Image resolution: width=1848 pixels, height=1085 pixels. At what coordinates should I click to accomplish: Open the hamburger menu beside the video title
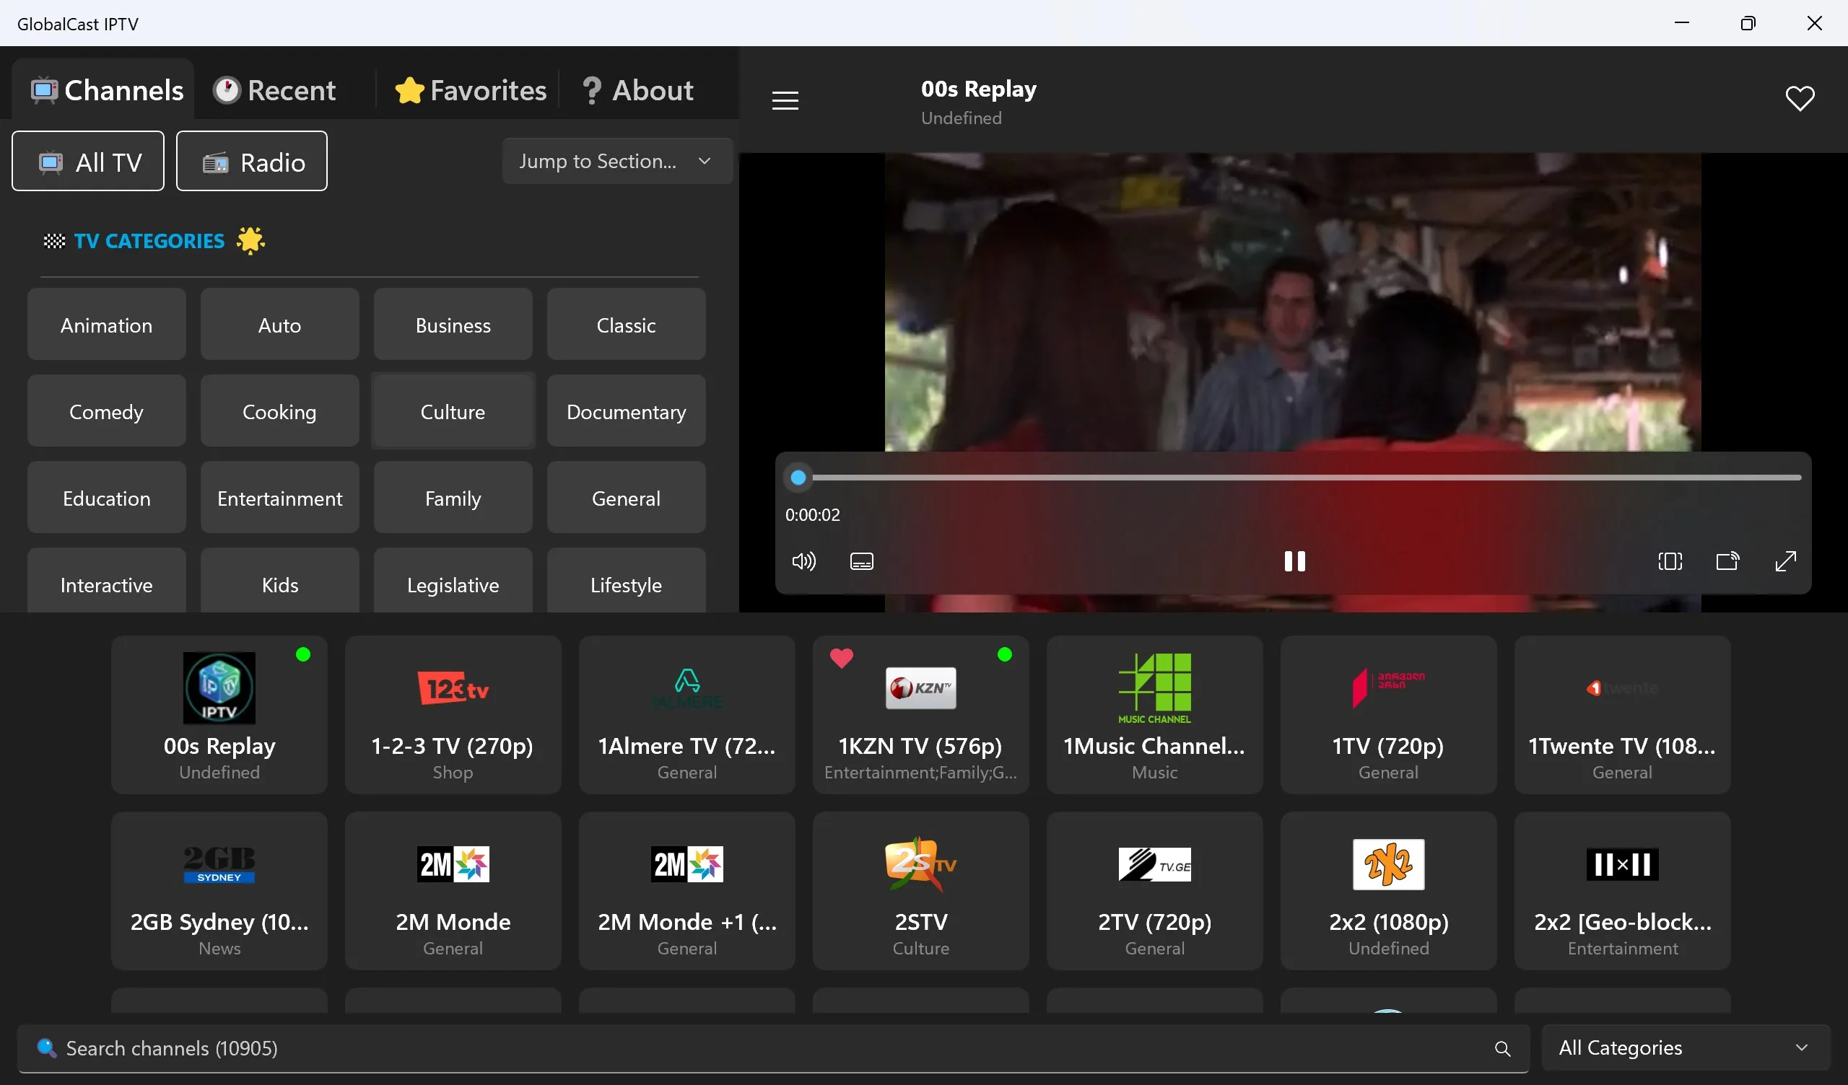[785, 100]
